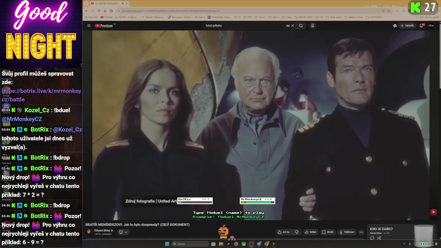
Task: Open the DABING VIDEA bookmark folder
Action: [304, 17]
